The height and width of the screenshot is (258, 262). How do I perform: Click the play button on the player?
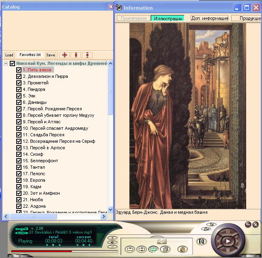tap(228, 241)
